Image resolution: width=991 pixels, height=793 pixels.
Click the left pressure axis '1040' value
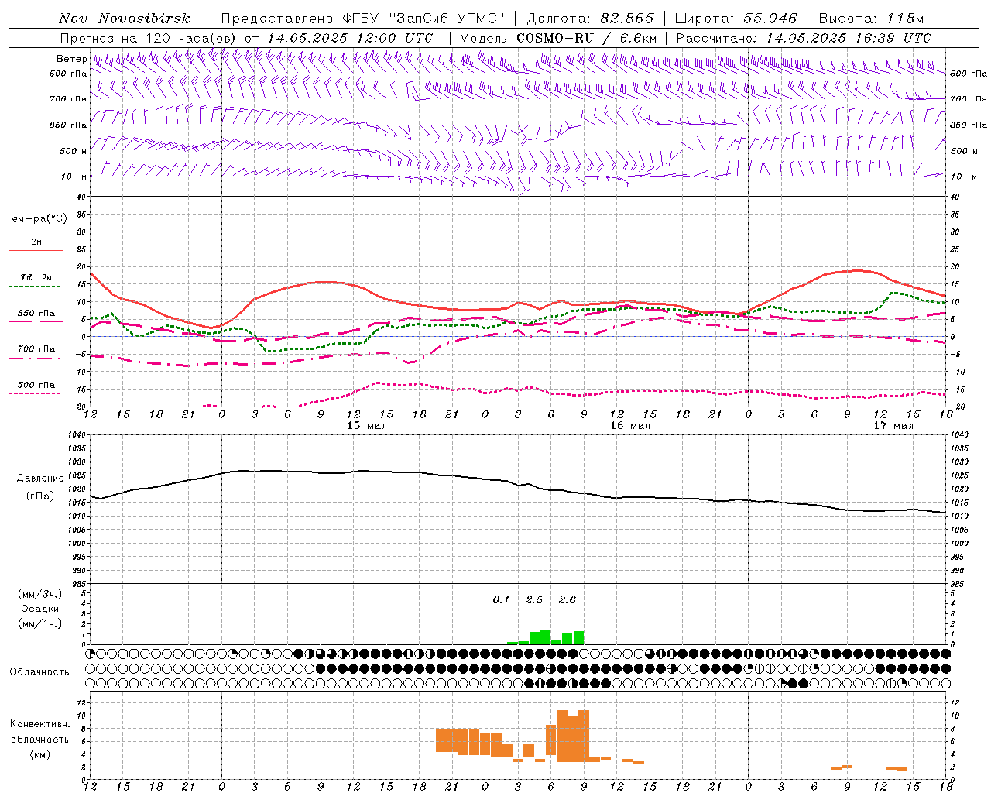(76, 435)
